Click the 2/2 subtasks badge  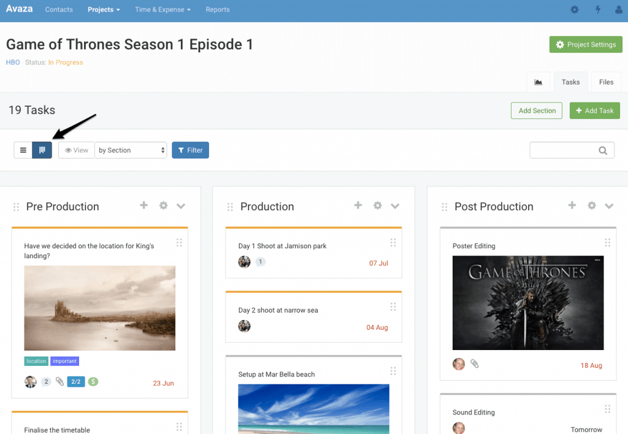coord(76,381)
